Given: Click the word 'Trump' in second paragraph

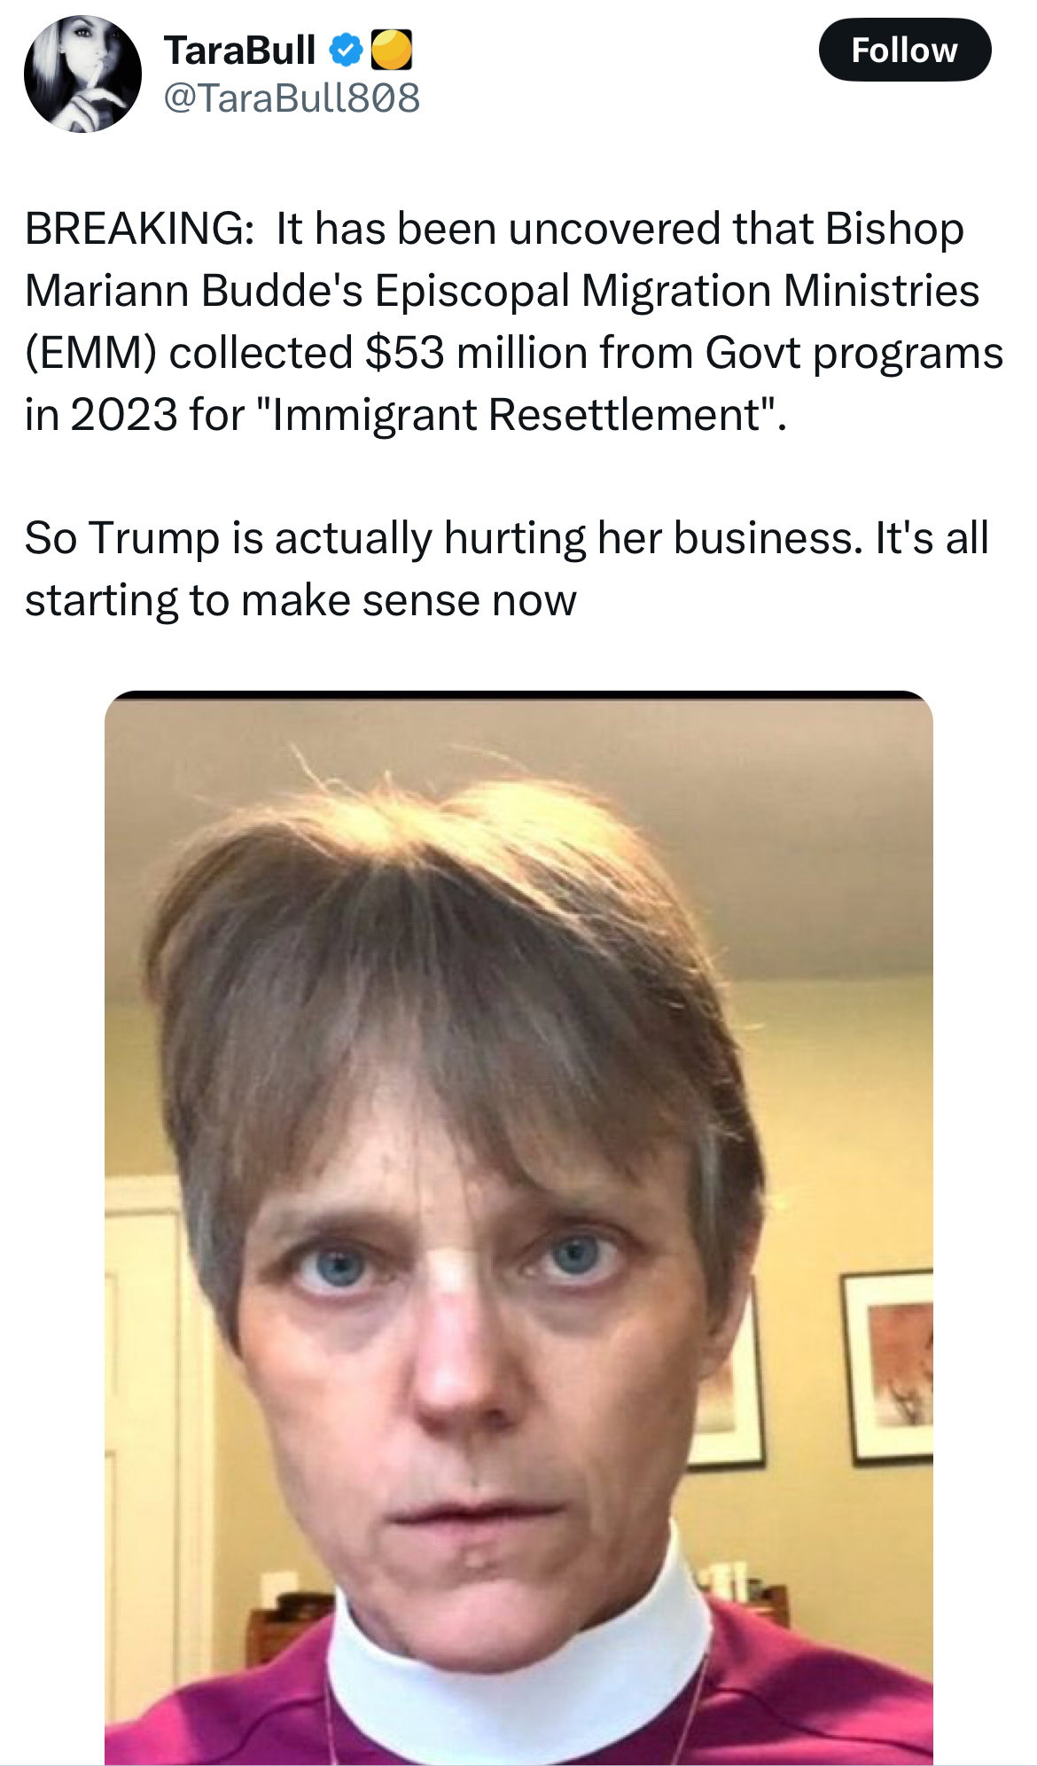Looking at the screenshot, I should click(153, 538).
